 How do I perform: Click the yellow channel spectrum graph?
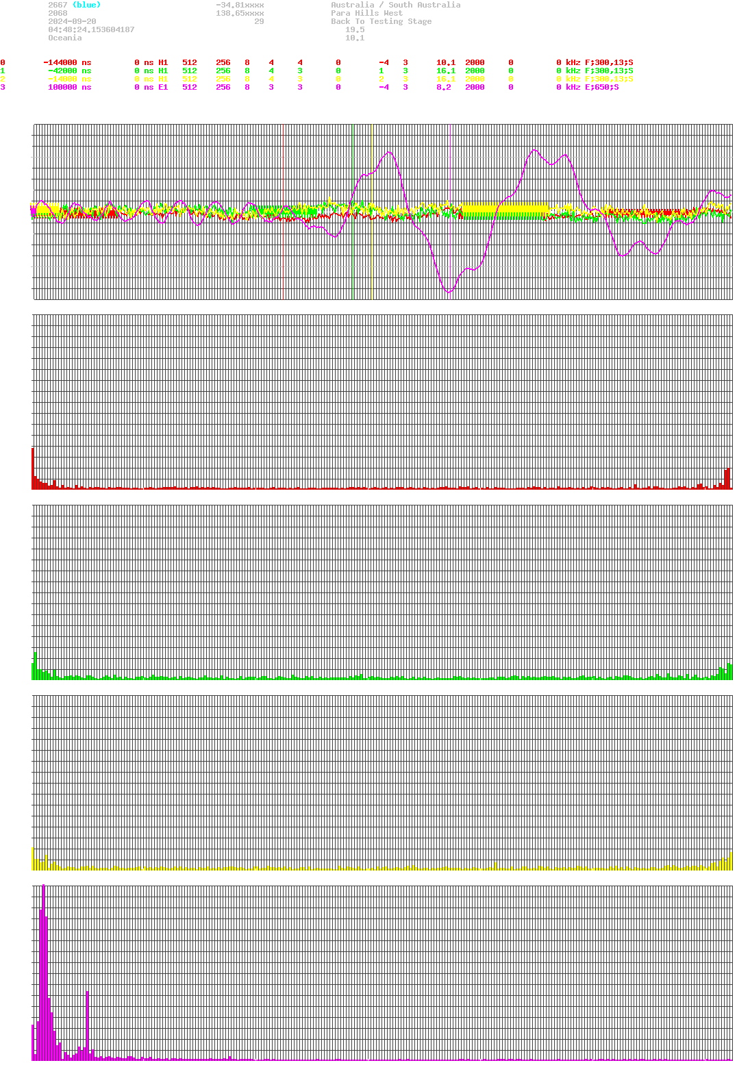[382, 783]
